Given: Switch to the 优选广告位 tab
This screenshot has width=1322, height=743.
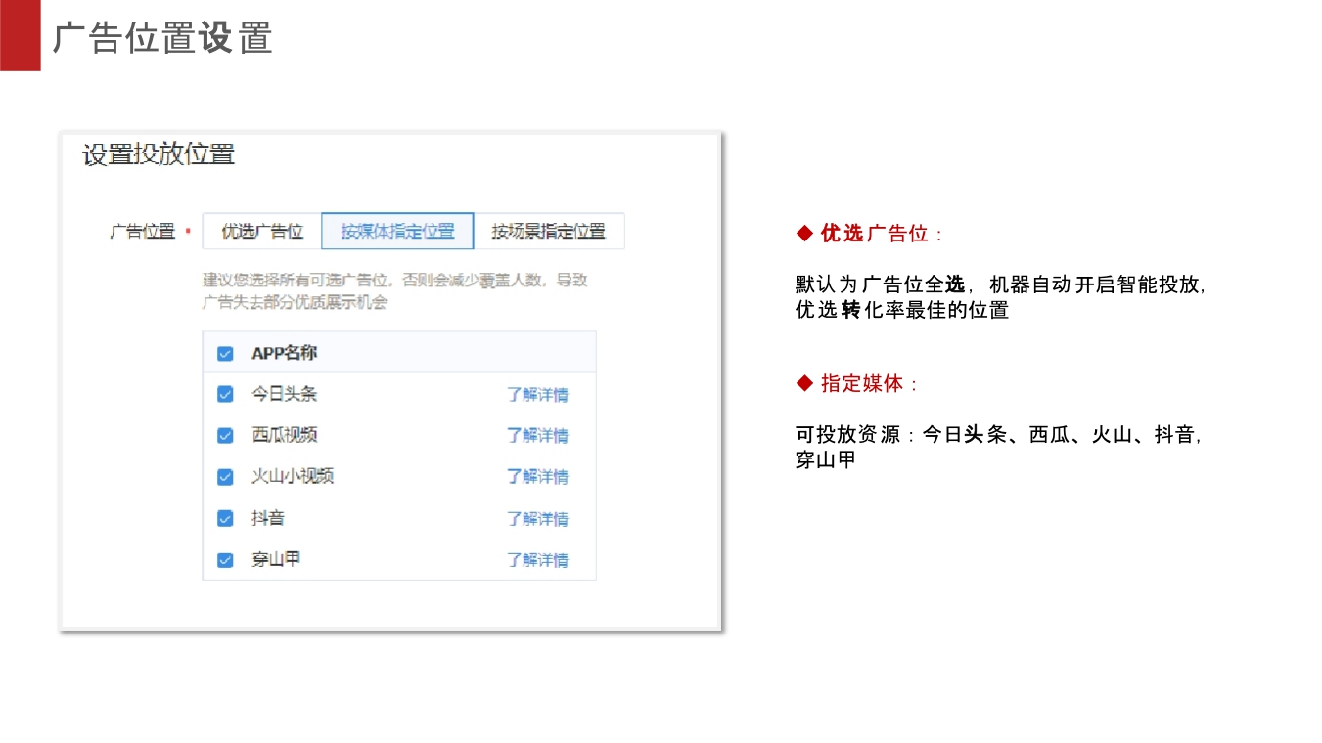Looking at the screenshot, I should (x=260, y=231).
